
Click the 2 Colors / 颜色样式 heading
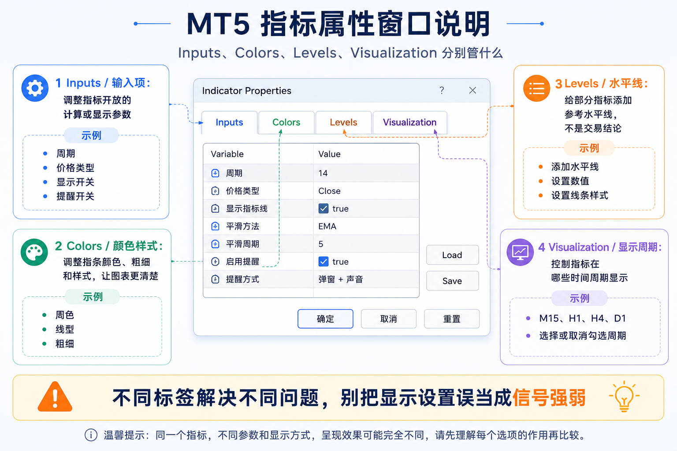point(109,246)
